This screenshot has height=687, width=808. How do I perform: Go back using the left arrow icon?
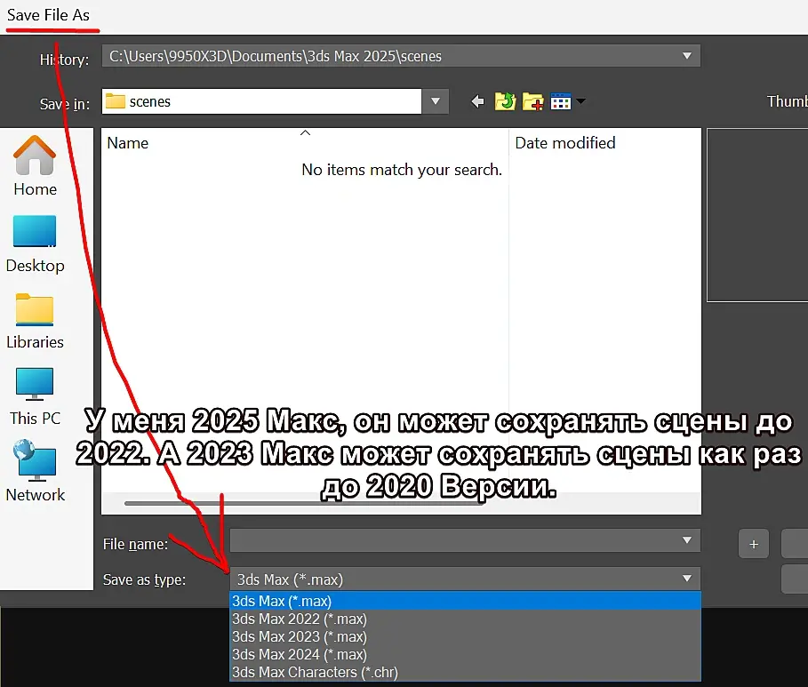[477, 101]
